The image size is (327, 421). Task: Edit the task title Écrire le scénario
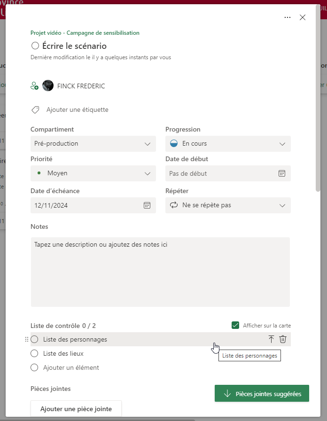74,46
